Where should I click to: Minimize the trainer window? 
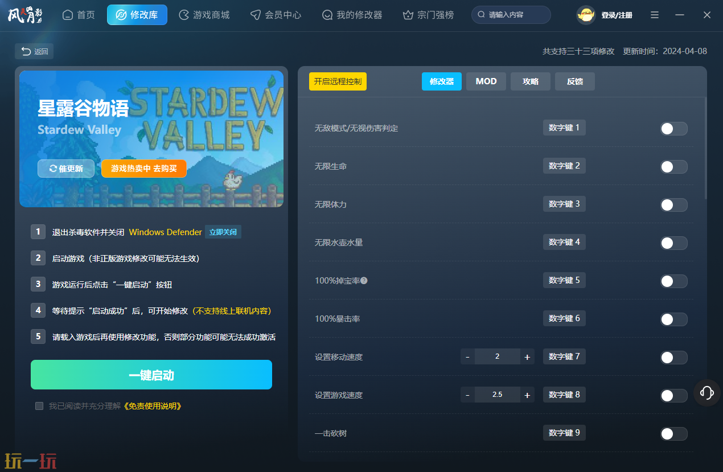680,15
